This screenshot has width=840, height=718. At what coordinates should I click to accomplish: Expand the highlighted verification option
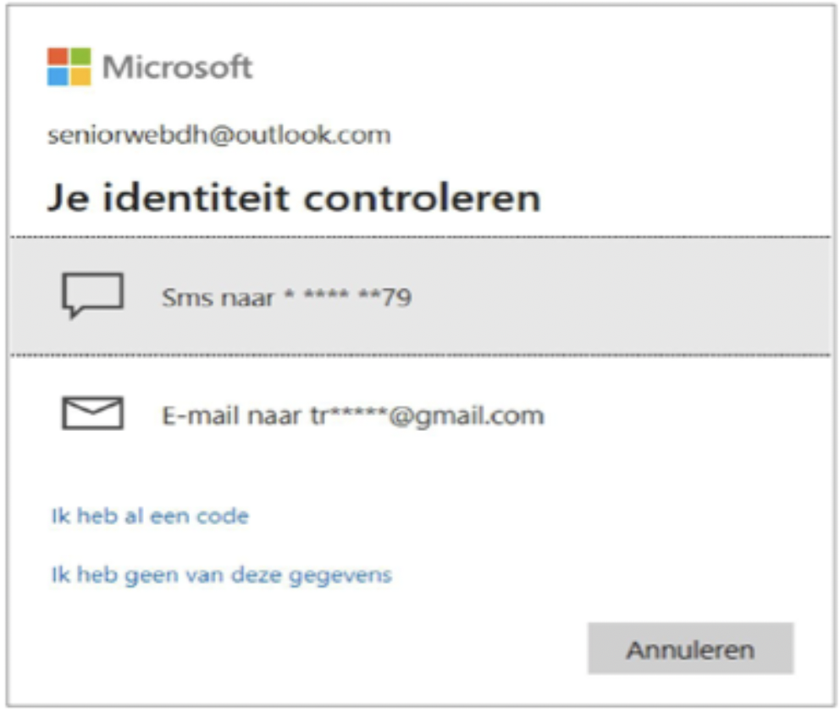pos(339,296)
